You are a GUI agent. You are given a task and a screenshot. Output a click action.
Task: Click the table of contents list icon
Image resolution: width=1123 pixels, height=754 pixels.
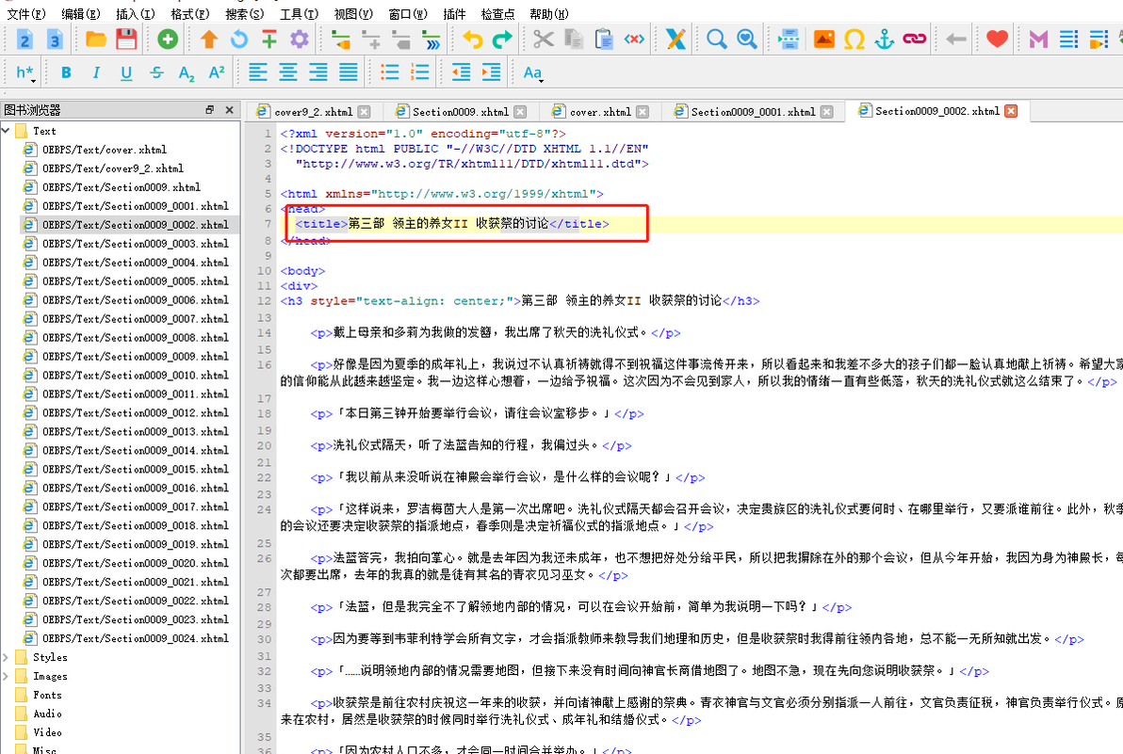click(x=1068, y=40)
